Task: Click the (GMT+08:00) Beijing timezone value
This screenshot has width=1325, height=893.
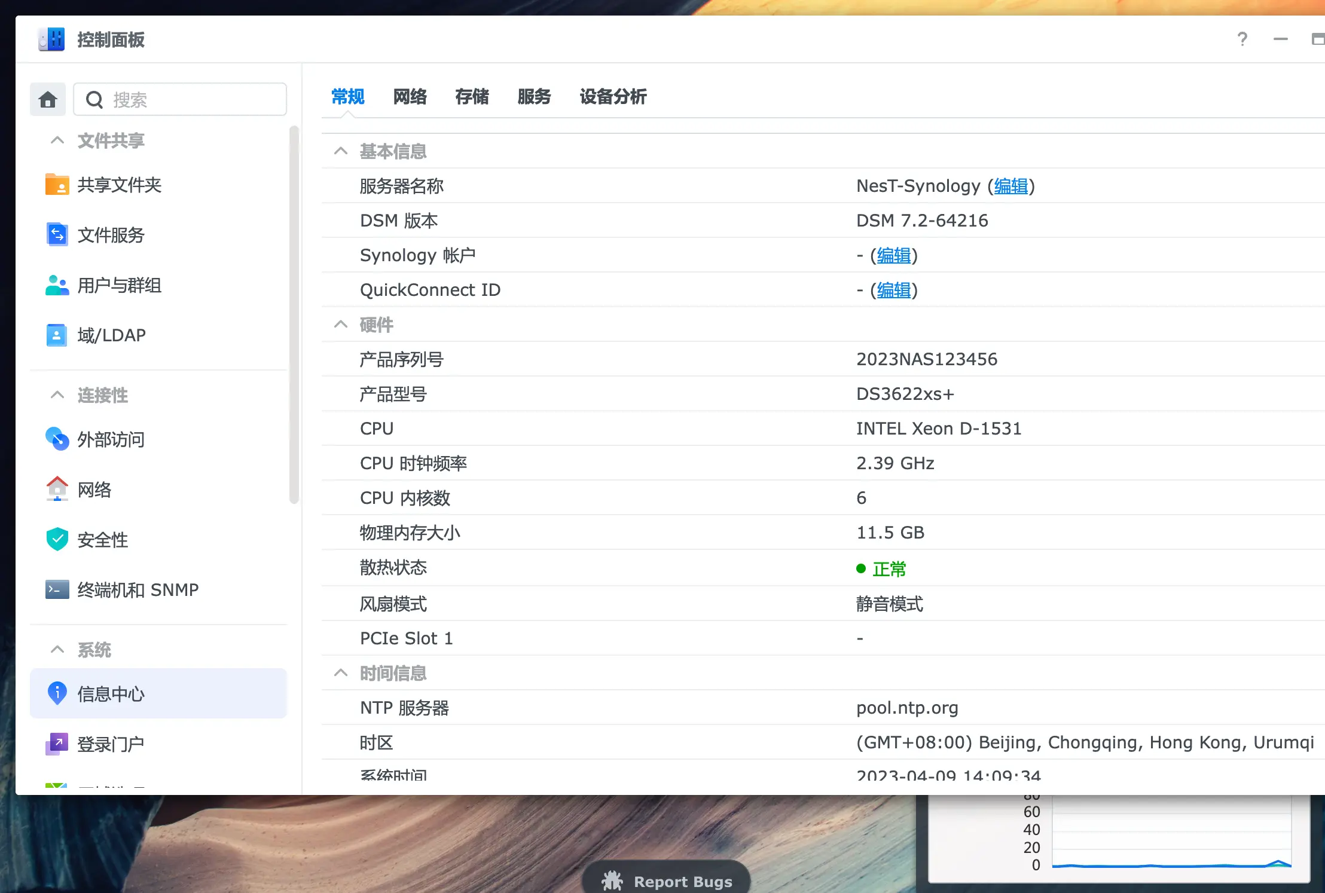Action: pyautogui.click(x=1085, y=742)
